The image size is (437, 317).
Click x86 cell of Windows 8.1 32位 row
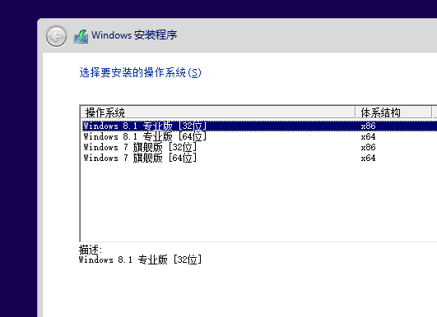(368, 126)
